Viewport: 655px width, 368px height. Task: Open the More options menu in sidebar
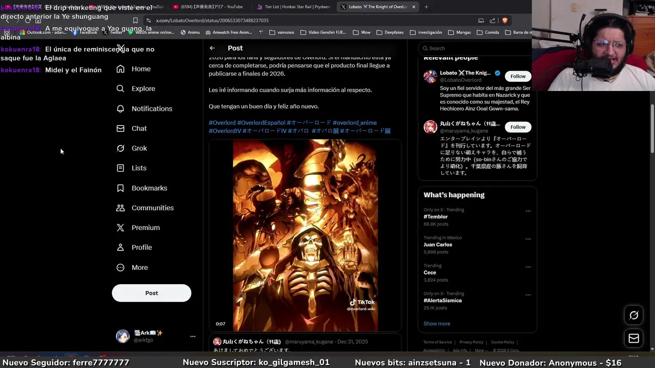[132, 267]
